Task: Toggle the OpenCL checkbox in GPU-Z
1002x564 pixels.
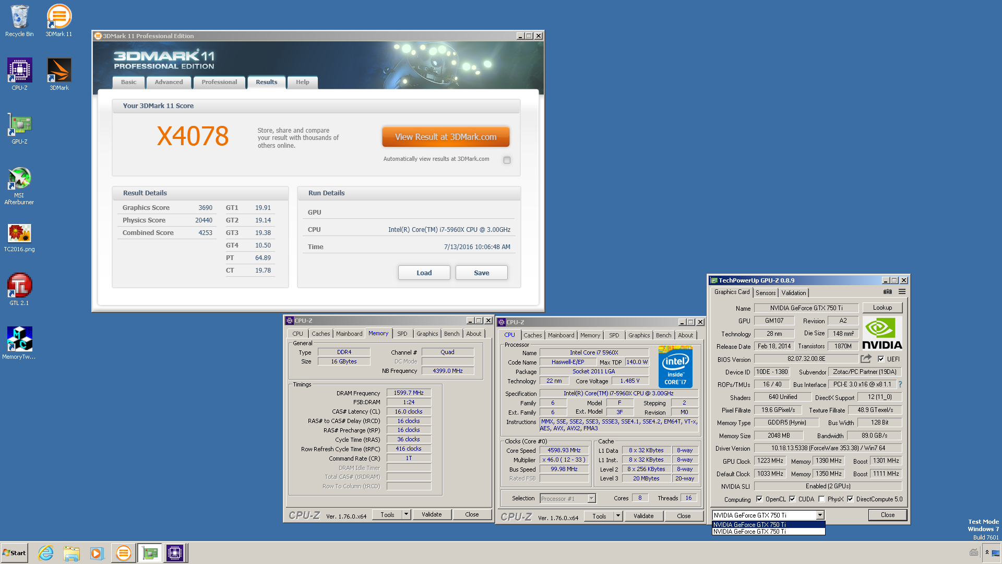Action: pos(759,499)
